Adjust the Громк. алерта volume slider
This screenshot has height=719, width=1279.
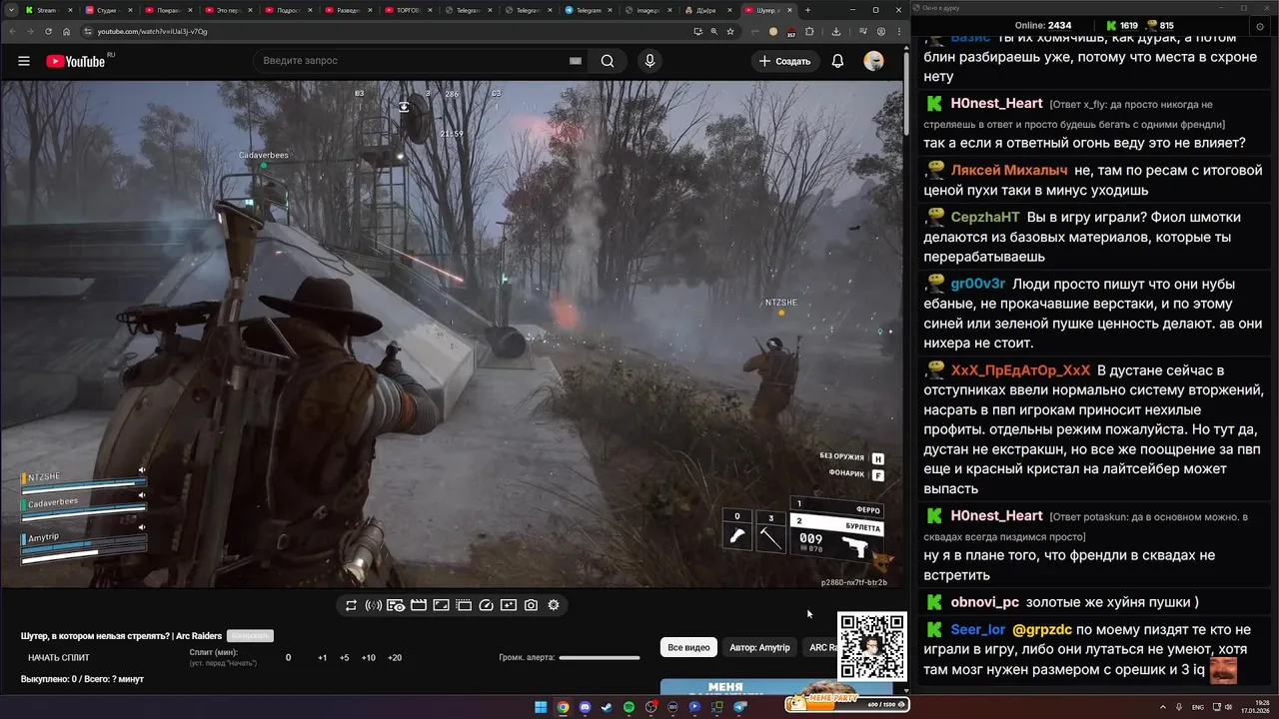click(600, 658)
